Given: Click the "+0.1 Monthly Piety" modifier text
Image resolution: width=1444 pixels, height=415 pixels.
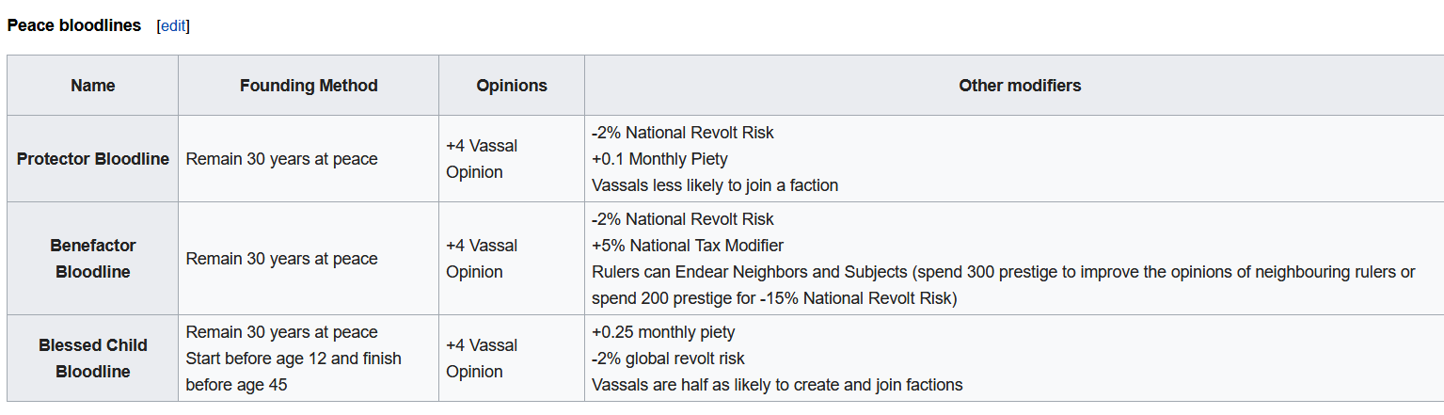Looking at the screenshot, I should pyautogui.click(x=659, y=159).
